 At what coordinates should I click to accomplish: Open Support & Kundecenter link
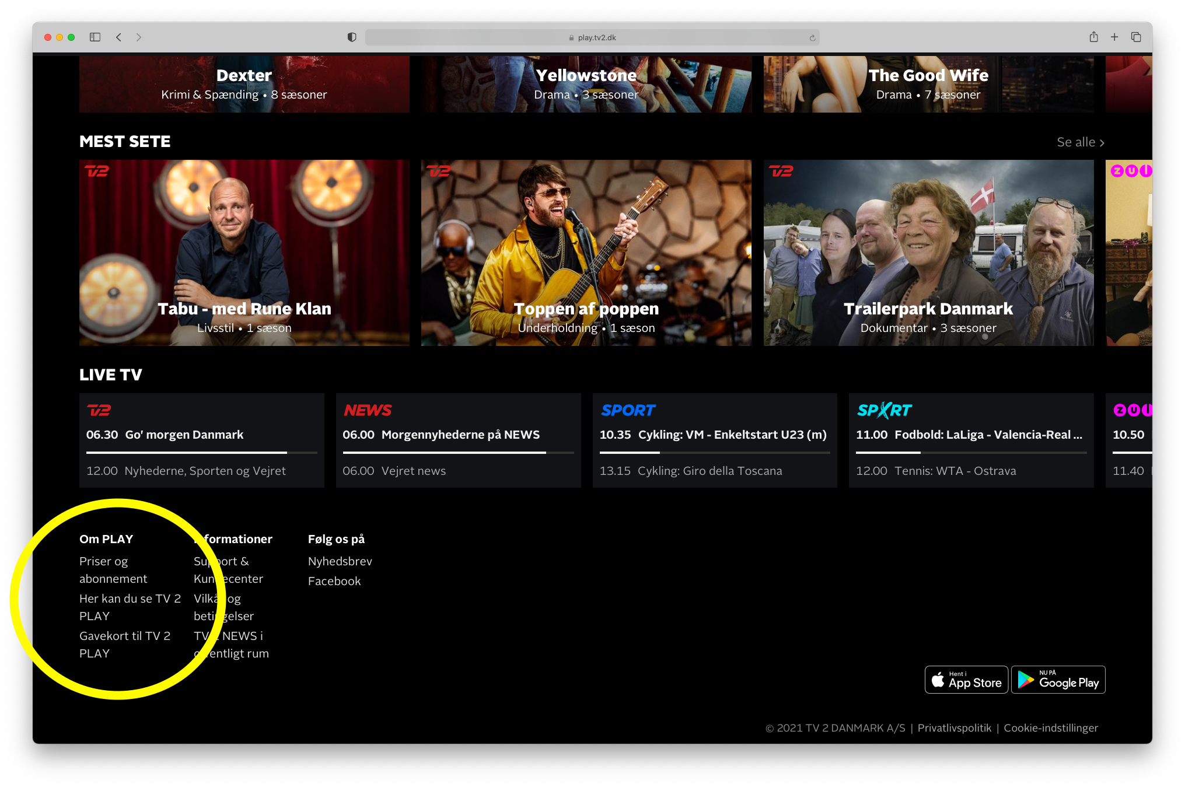[x=228, y=570]
